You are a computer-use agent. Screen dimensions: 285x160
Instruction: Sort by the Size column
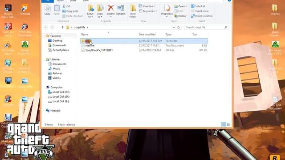point(195,34)
